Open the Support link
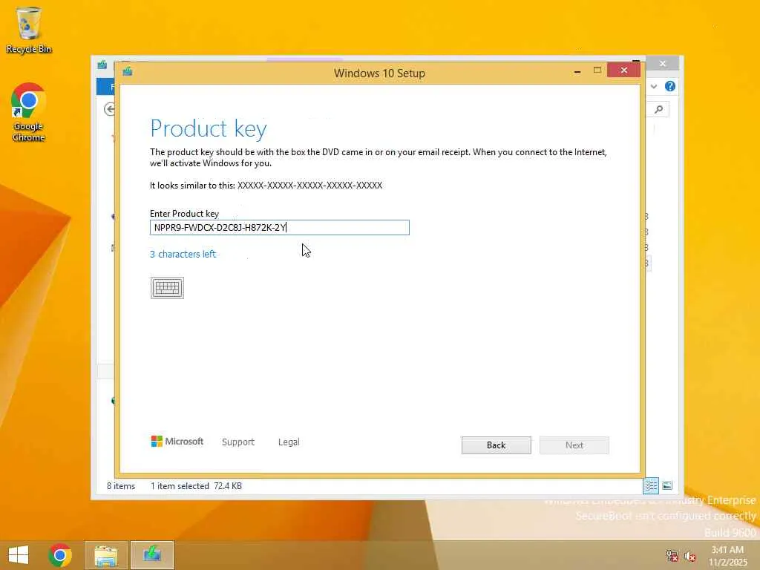The width and height of the screenshot is (760, 570). pos(238,442)
